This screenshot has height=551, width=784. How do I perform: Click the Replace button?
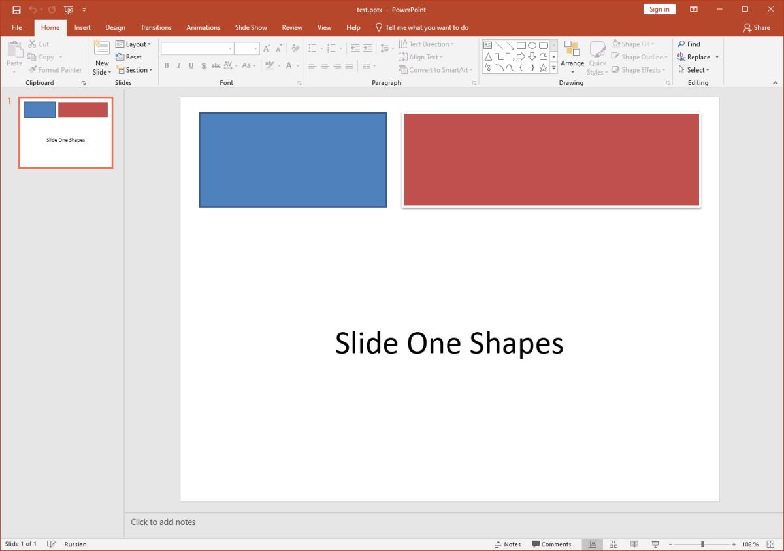coord(693,57)
